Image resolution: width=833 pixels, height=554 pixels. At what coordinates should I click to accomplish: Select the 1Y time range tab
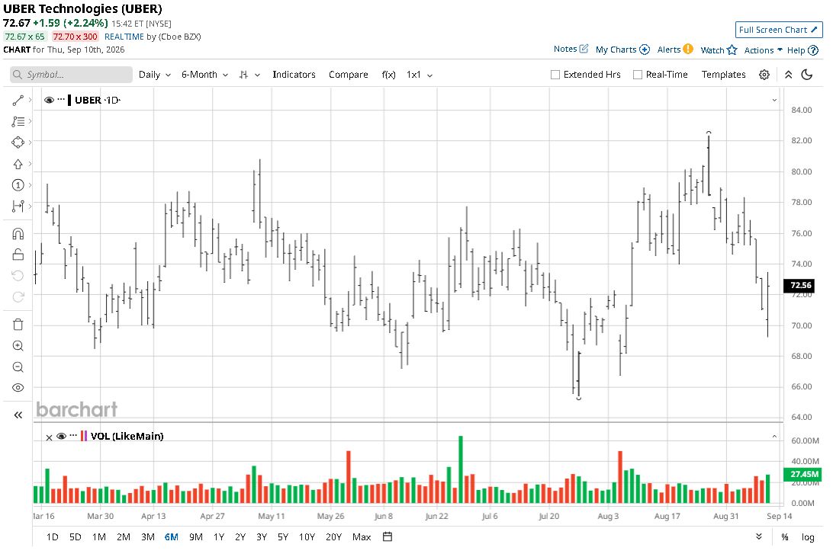pyautogui.click(x=219, y=537)
